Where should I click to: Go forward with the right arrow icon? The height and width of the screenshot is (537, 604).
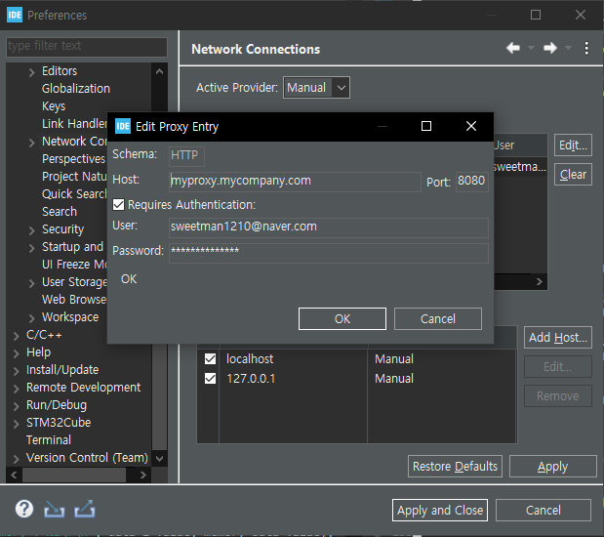pyautogui.click(x=550, y=48)
